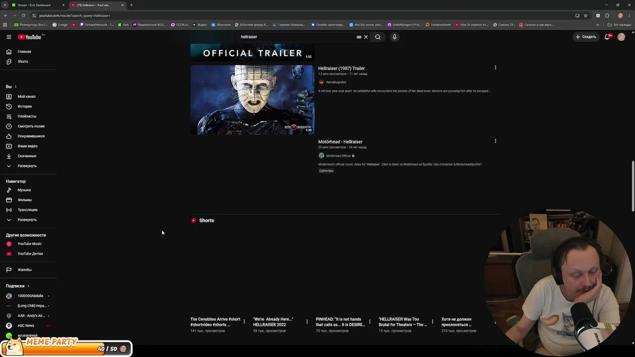Screen dimensions: 635x357
Task: Open PINHEAD "It is not hands" short title
Action: (x=340, y=322)
